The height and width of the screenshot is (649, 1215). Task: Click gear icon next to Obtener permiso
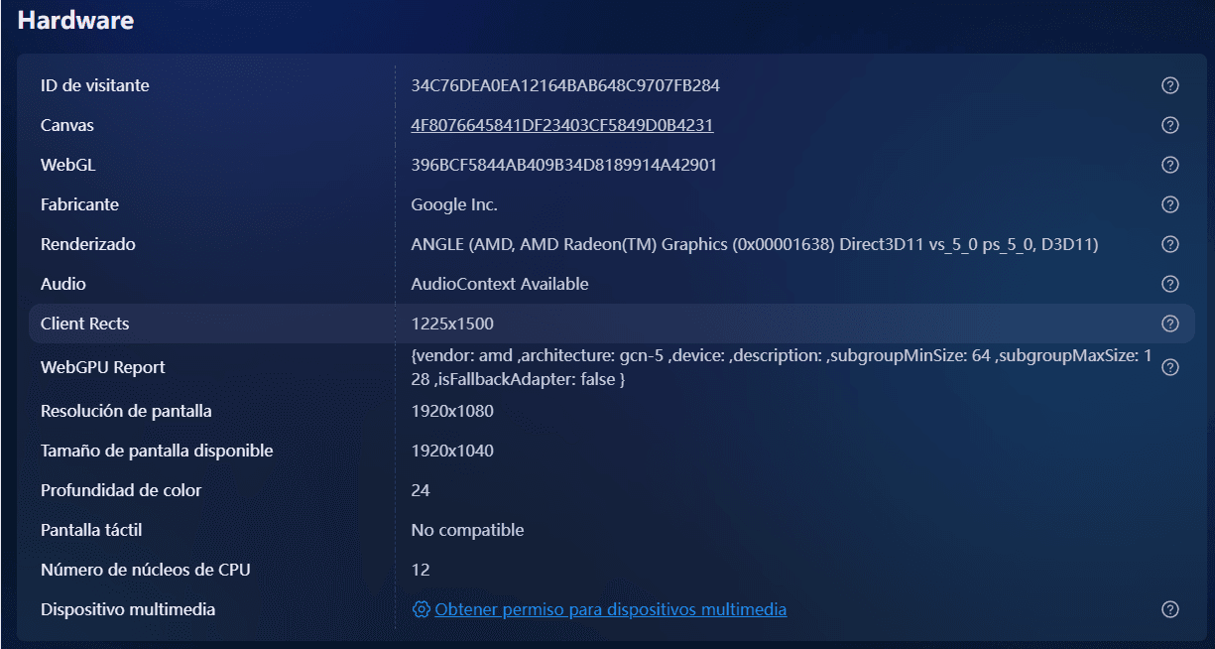coord(421,609)
